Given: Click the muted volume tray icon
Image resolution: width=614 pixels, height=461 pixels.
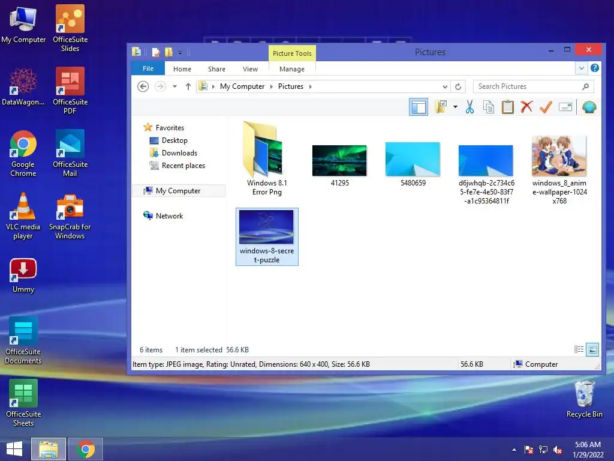Looking at the screenshot, I should (558, 450).
